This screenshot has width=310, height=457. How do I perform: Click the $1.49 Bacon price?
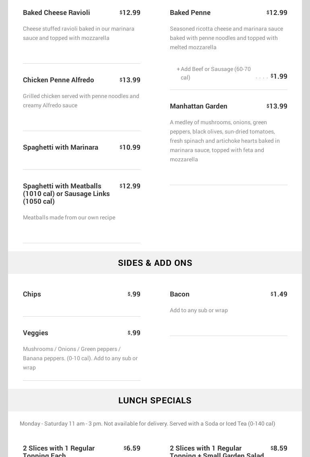tap(279, 294)
